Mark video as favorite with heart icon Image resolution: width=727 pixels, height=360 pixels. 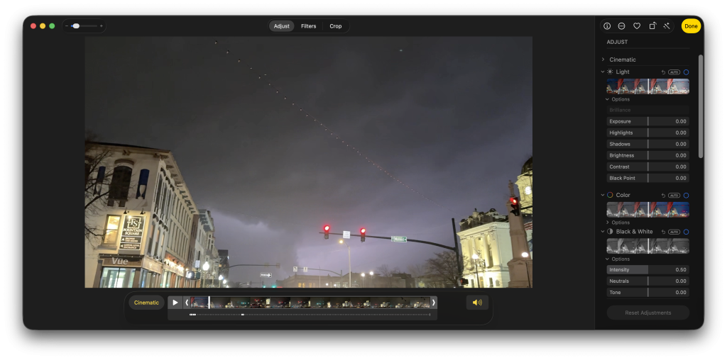pyautogui.click(x=637, y=26)
